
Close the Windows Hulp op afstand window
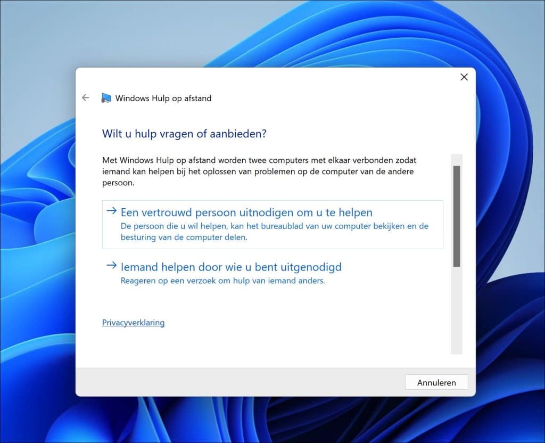click(464, 77)
